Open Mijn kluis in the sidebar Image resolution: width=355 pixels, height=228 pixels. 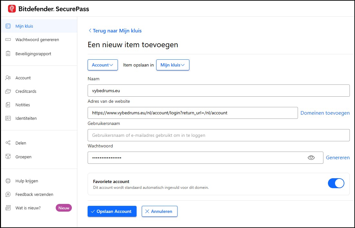point(39,26)
